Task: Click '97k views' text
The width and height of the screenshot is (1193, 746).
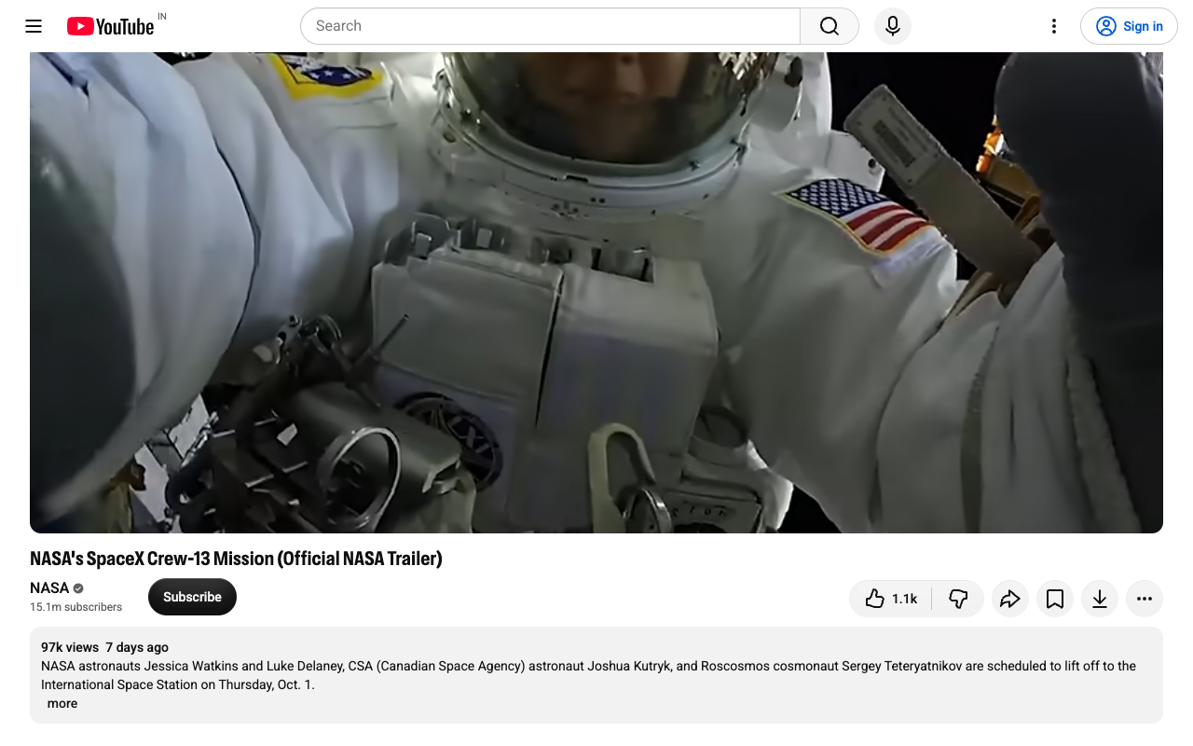Action: click(70, 647)
